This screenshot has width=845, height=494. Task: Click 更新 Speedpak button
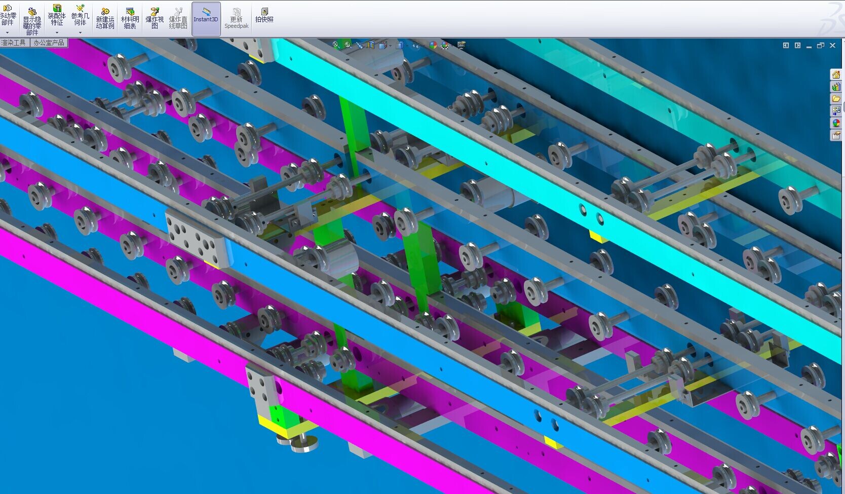237,19
